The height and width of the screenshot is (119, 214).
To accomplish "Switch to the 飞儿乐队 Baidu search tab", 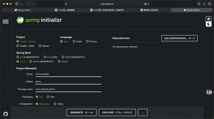I will [65, 10].
